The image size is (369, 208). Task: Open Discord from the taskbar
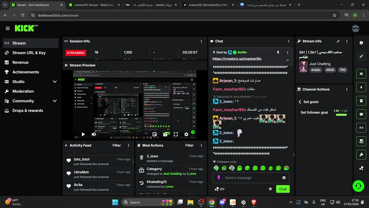[x=222, y=202]
